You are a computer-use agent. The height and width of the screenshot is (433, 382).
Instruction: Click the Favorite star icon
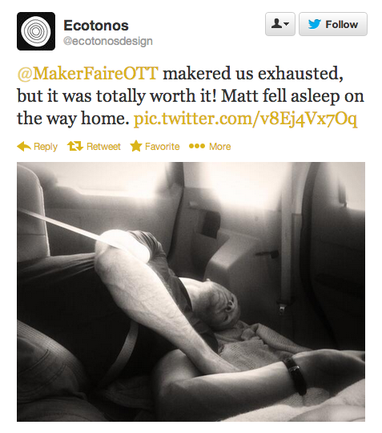point(136,146)
